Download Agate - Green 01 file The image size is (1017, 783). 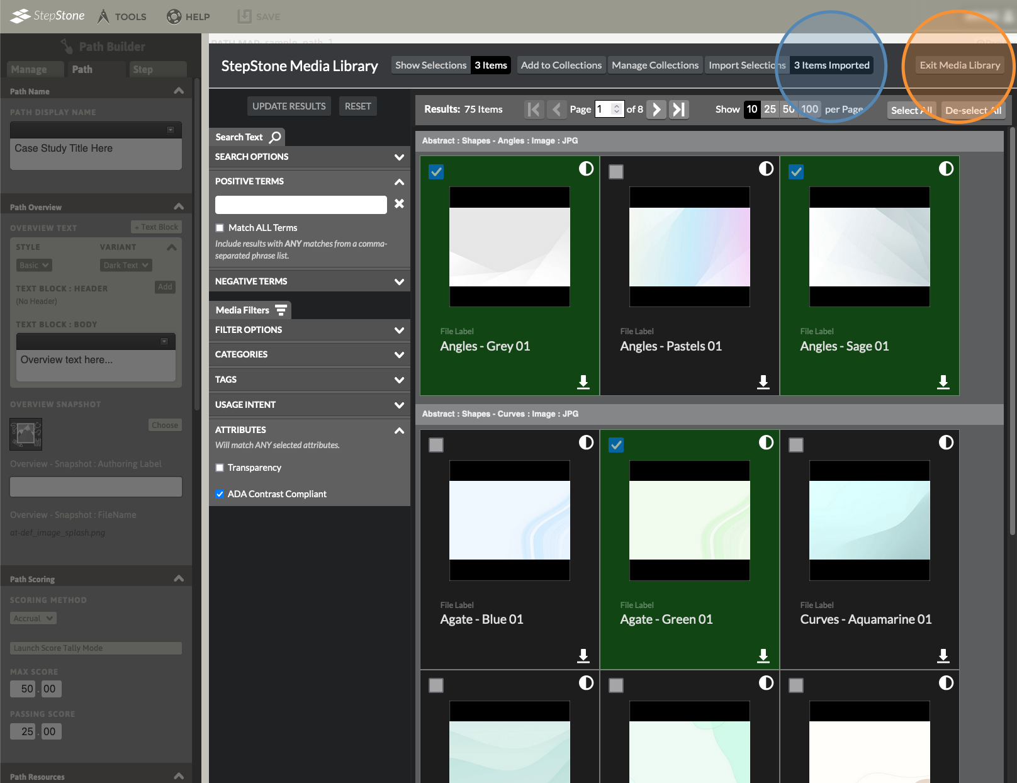tap(763, 656)
